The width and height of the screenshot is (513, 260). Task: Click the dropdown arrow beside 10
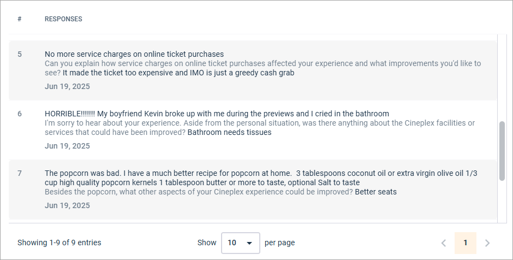coord(249,243)
